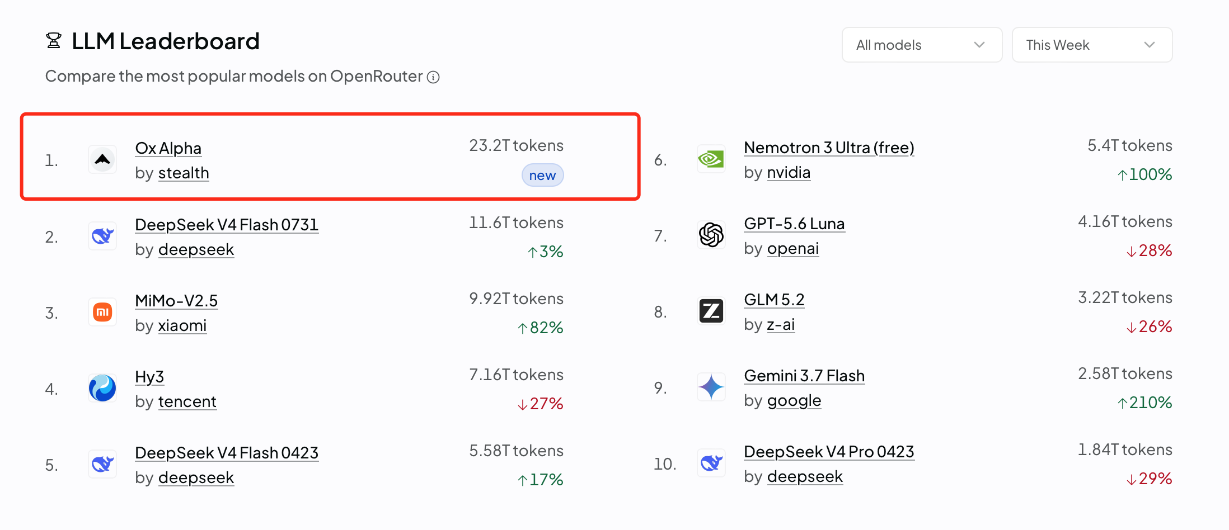Open the Nemotron 3 Ultra (free) link
1229x530 pixels.
click(x=829, y=148)
